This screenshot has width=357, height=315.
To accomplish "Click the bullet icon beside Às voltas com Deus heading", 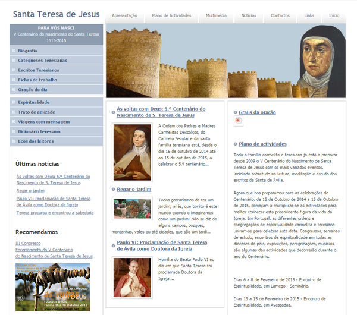I will coord(114,112).
